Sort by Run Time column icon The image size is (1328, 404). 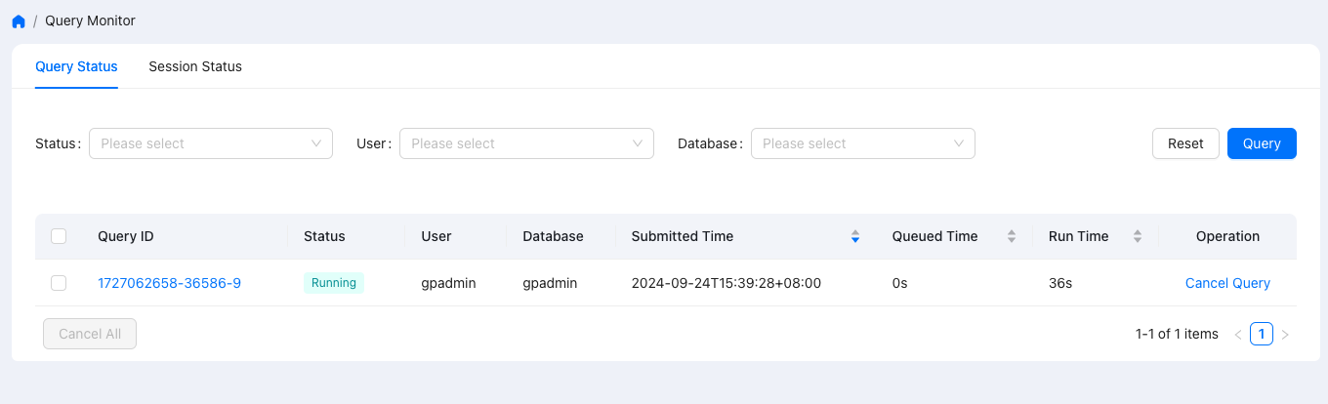1138,236
